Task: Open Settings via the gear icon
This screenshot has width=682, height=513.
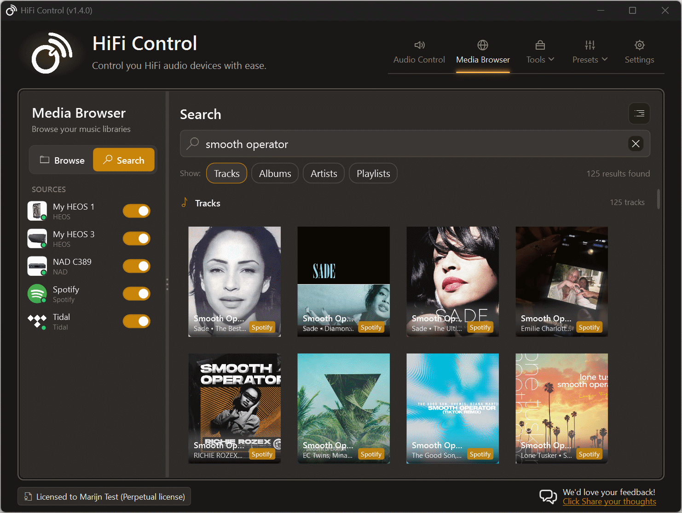Action: coord(639,45)
